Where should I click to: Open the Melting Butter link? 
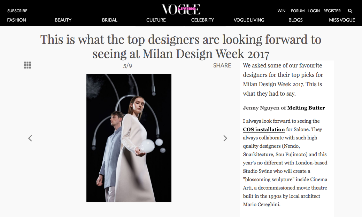tap(306, 108)
